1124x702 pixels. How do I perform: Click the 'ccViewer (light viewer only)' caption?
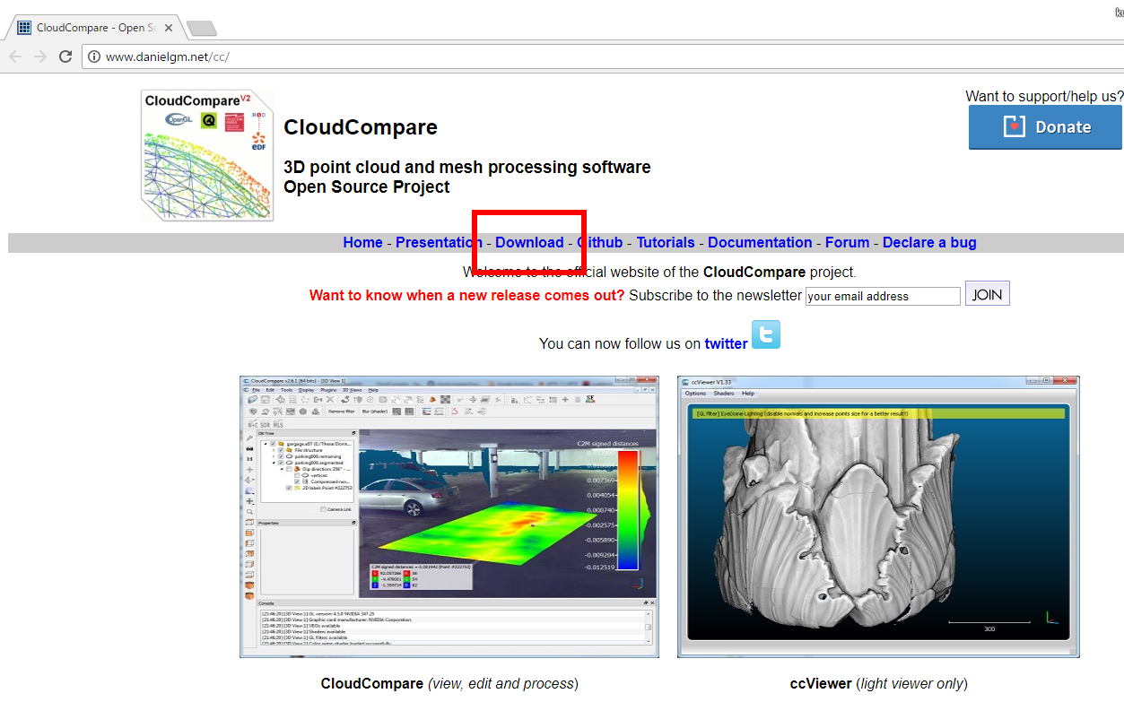pos(878,683)
